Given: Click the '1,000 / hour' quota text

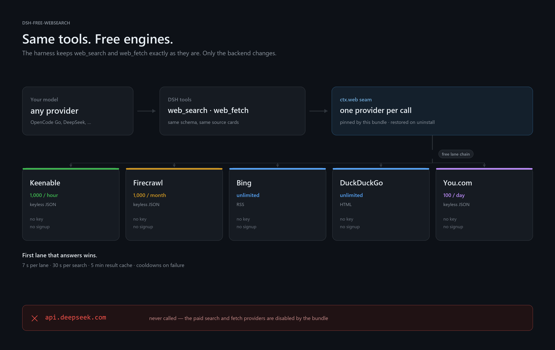Looking at the screenshot, I should pyautogui.click(x=44, y=195).
